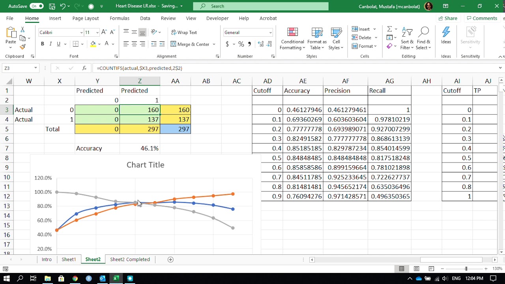Open Cell Styles gallery

click(336, 39)
